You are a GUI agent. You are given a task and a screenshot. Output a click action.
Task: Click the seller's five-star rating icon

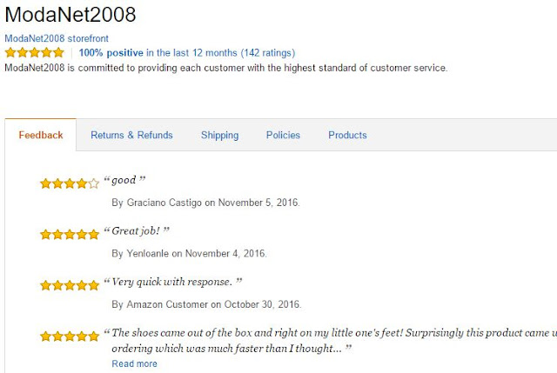35,53
